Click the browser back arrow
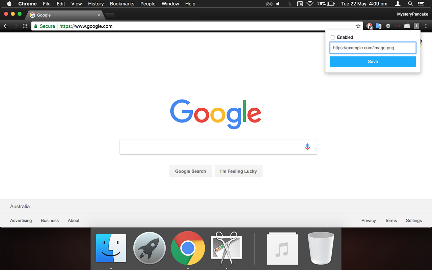 [6, 26]
